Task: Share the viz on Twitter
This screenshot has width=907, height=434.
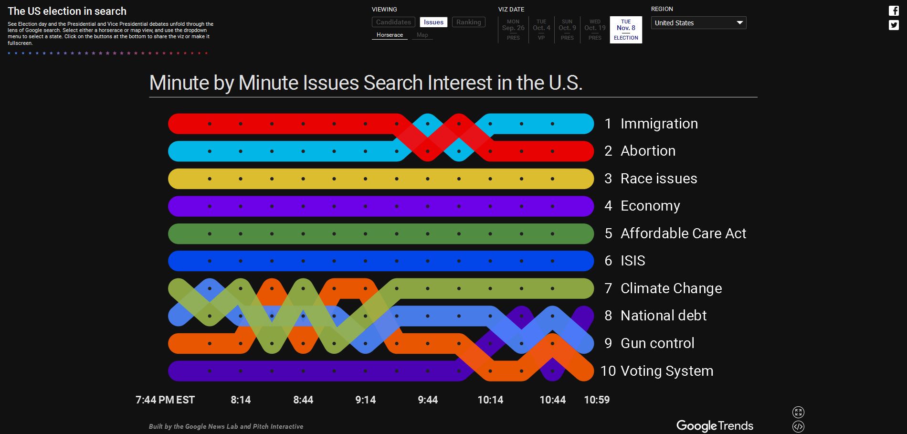Action: [x=894, y=25]
